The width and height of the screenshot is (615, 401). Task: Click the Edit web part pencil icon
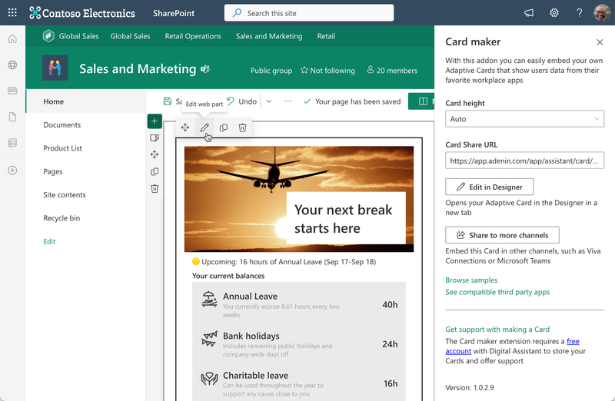click(x=204, y=128)
